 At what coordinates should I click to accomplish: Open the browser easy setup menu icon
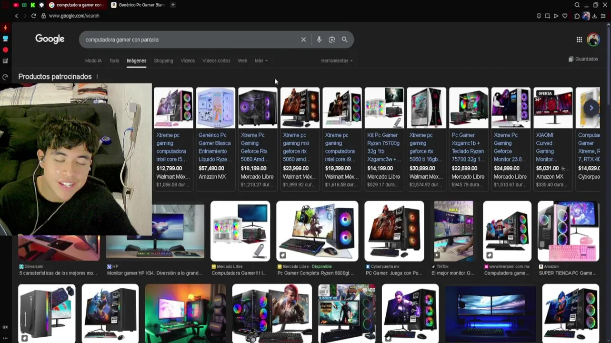click(x=603, y=16)
